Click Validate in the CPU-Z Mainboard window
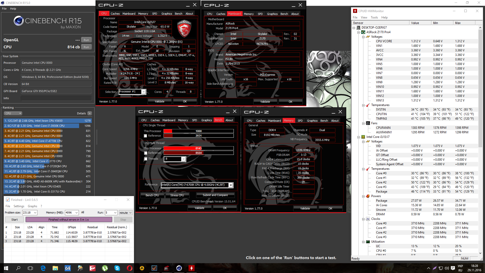The height and width of the screenshot is (273, 485). 265,102
